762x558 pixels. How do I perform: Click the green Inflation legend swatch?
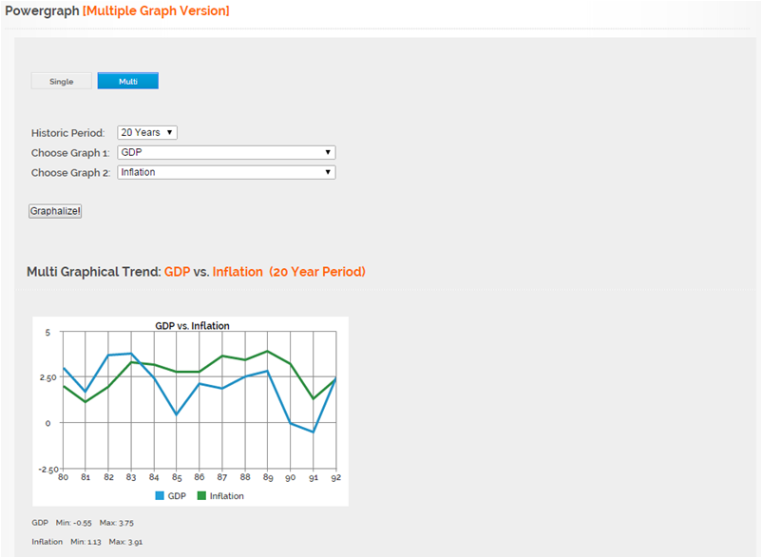[201, 496]
